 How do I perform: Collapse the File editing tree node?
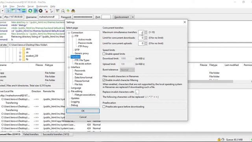pyautogui.click(x=69, y=92)
